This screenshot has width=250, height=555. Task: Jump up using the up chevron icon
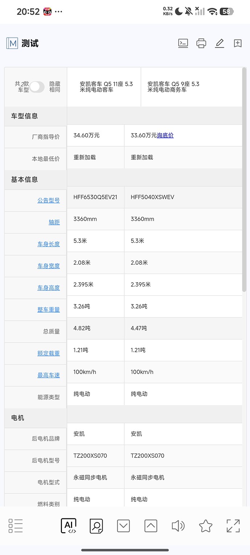point(150,525)
